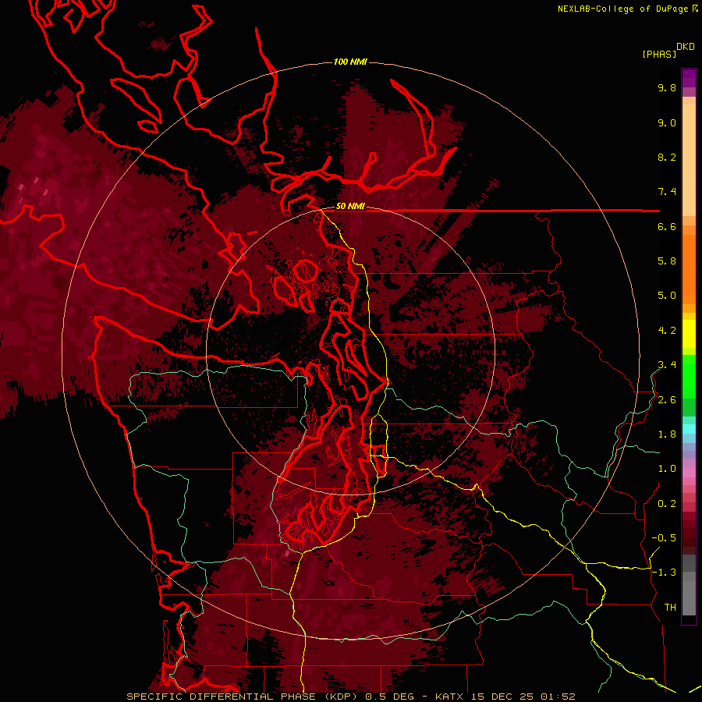Click the 9.0 scale value
The image size is (702, 702).
coord(667,122)
